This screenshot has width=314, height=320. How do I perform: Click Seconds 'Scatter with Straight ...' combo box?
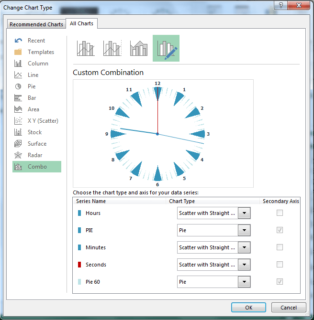point(214,265)
